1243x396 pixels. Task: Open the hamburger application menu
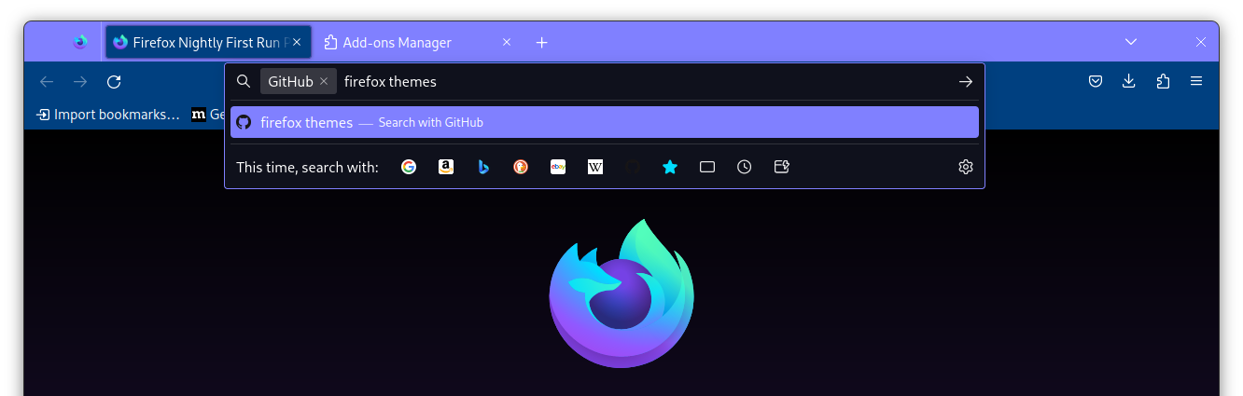[1196, 82]
